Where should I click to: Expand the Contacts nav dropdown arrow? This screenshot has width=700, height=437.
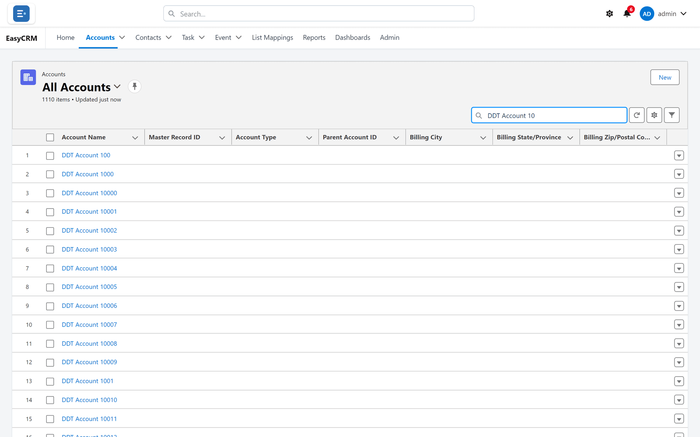coord(169,37)
